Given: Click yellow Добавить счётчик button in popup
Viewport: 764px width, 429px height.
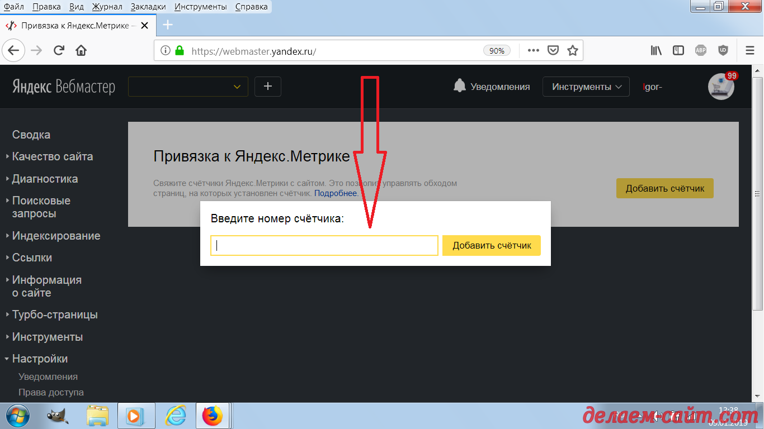Looking at the screenshot, I should [x=492, y=246].
